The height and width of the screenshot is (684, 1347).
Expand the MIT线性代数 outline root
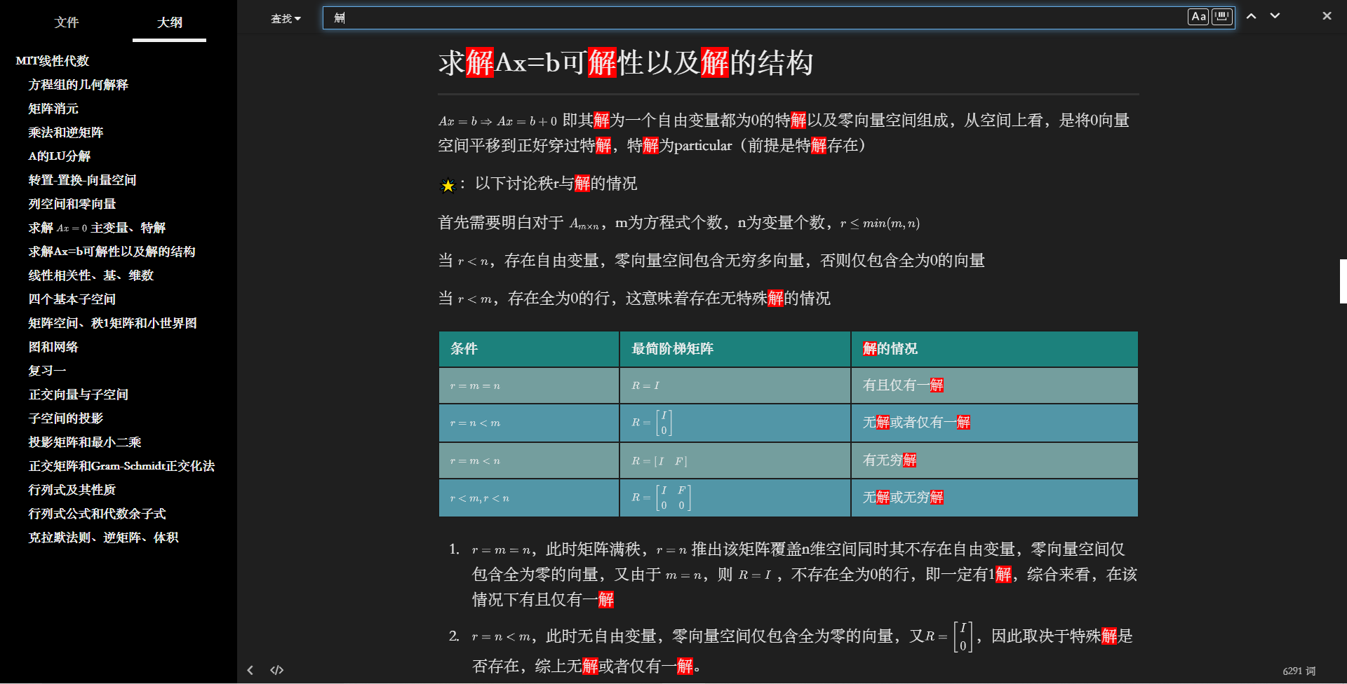[52, 61]
